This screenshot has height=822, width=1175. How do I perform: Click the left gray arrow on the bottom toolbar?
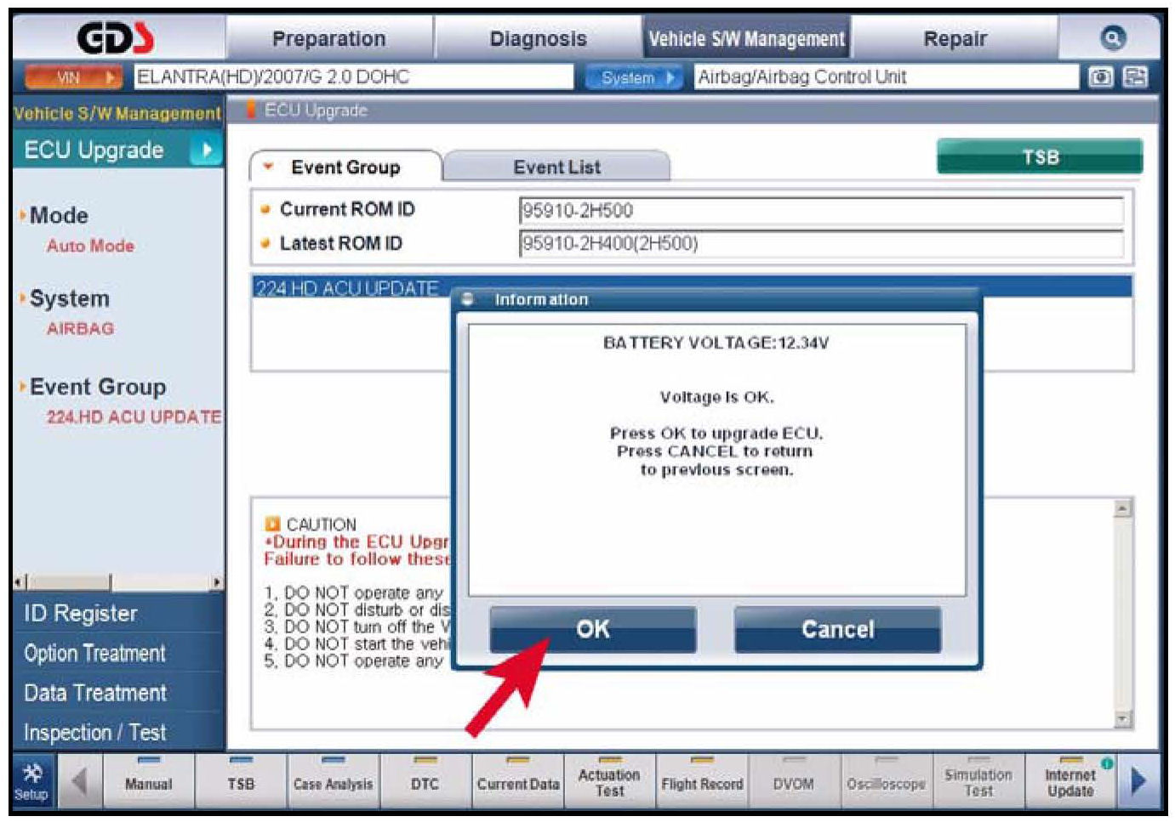tap(79, 780)
